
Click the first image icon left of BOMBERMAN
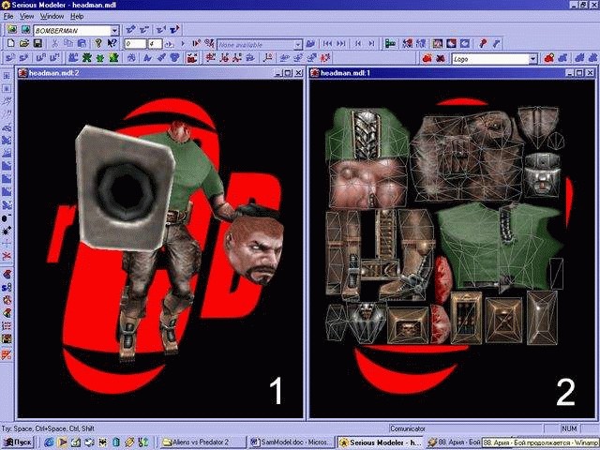point(12,29)
